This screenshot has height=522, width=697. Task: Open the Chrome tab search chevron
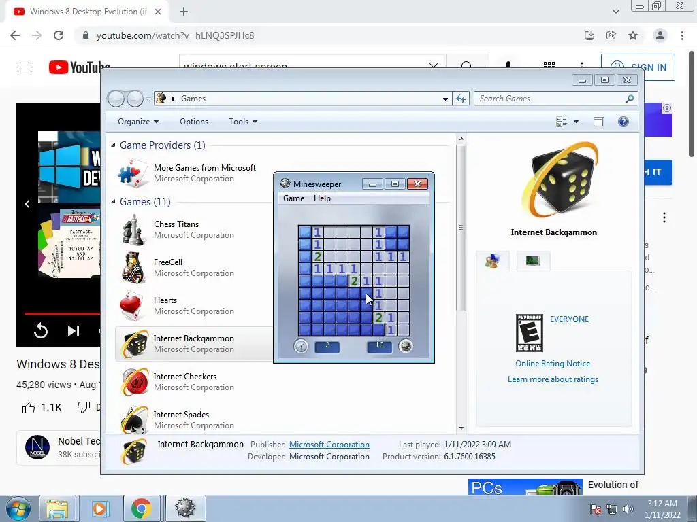615,12
